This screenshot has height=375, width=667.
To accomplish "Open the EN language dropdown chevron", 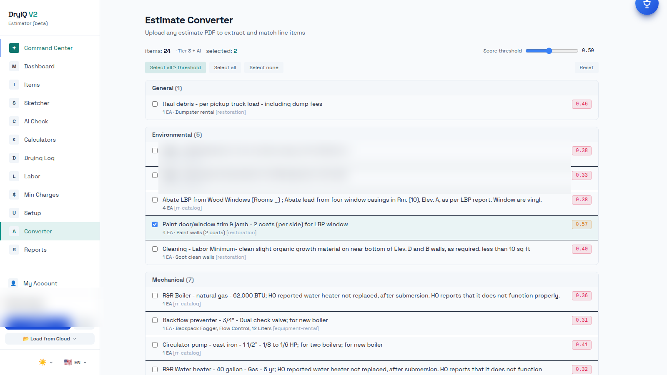I will point(85,362).
